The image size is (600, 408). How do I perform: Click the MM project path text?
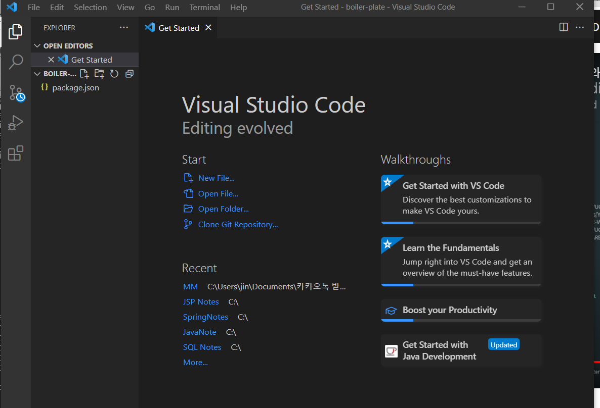277,286
